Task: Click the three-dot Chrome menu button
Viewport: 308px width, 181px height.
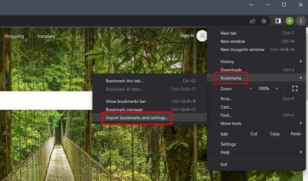Action: pos(300,21)
